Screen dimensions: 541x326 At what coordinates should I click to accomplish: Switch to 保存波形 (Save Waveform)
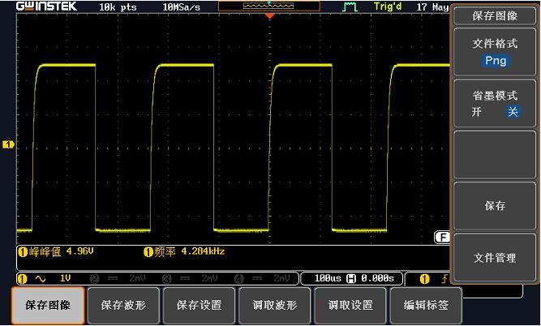click(x=123, y=306)
